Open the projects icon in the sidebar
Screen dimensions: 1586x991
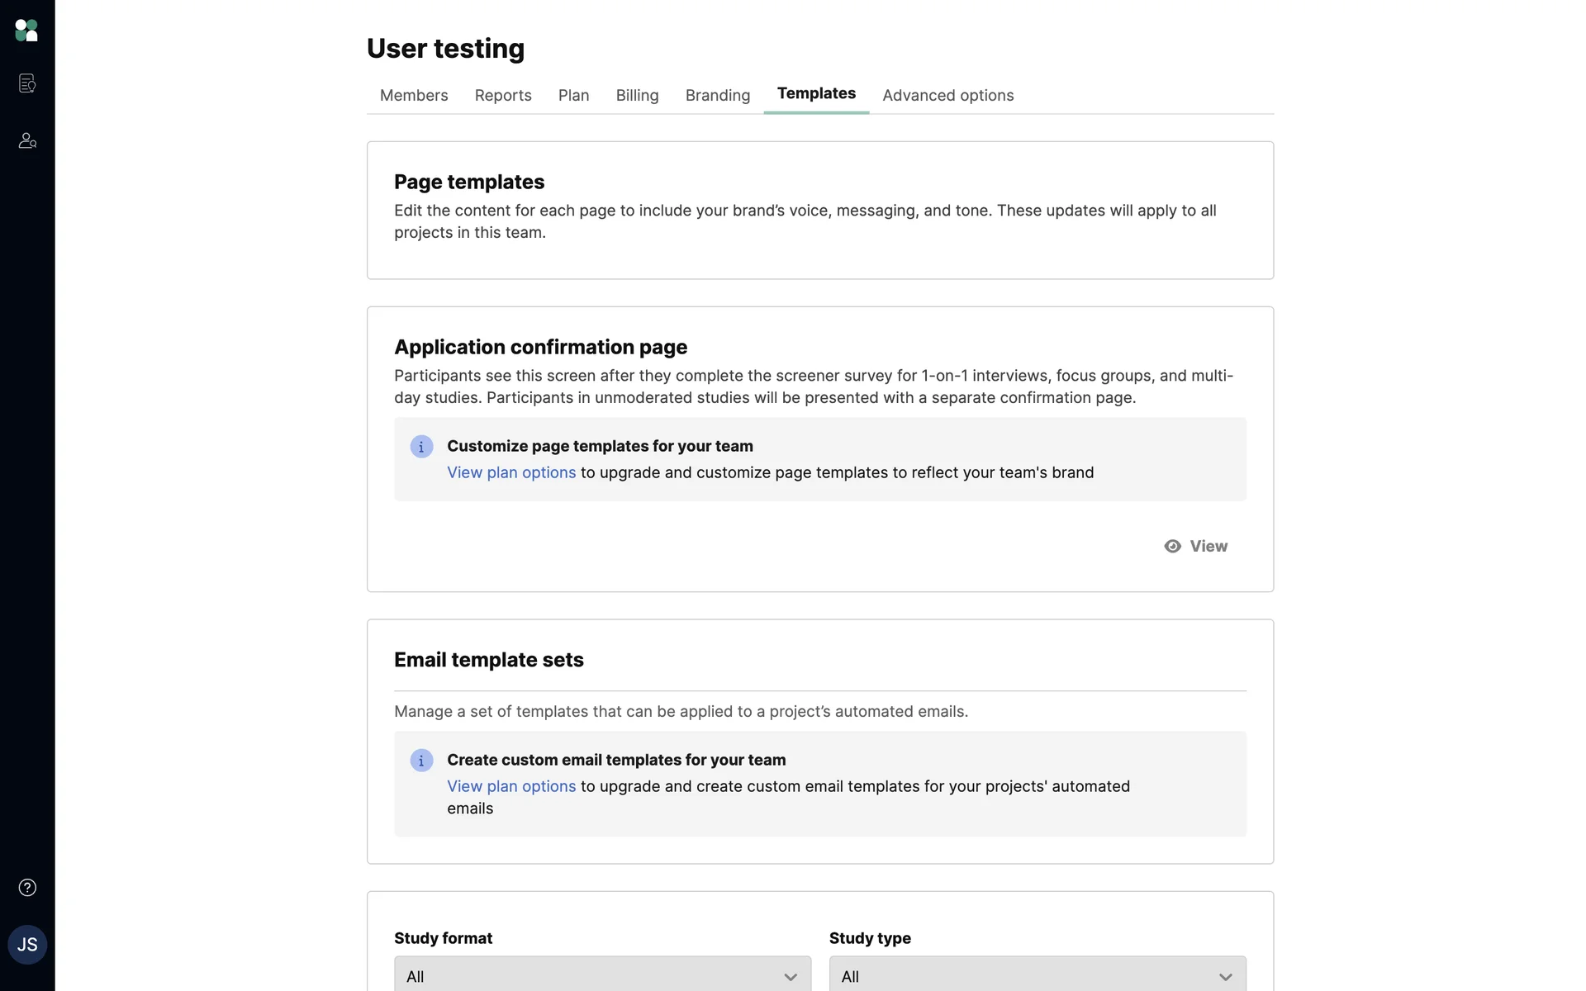click(27, 83)
